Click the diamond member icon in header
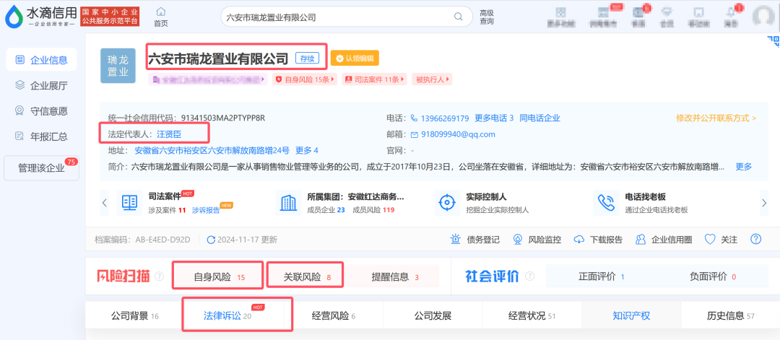Image resolution: width=780 pixels, height=340 pixels. pos(666,12)
